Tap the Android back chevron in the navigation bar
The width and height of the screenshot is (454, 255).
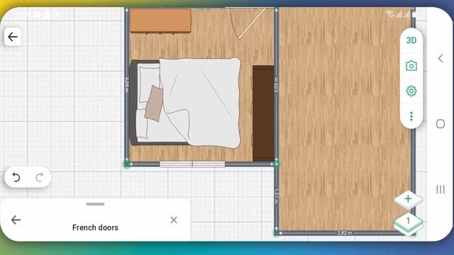point(441,59)
